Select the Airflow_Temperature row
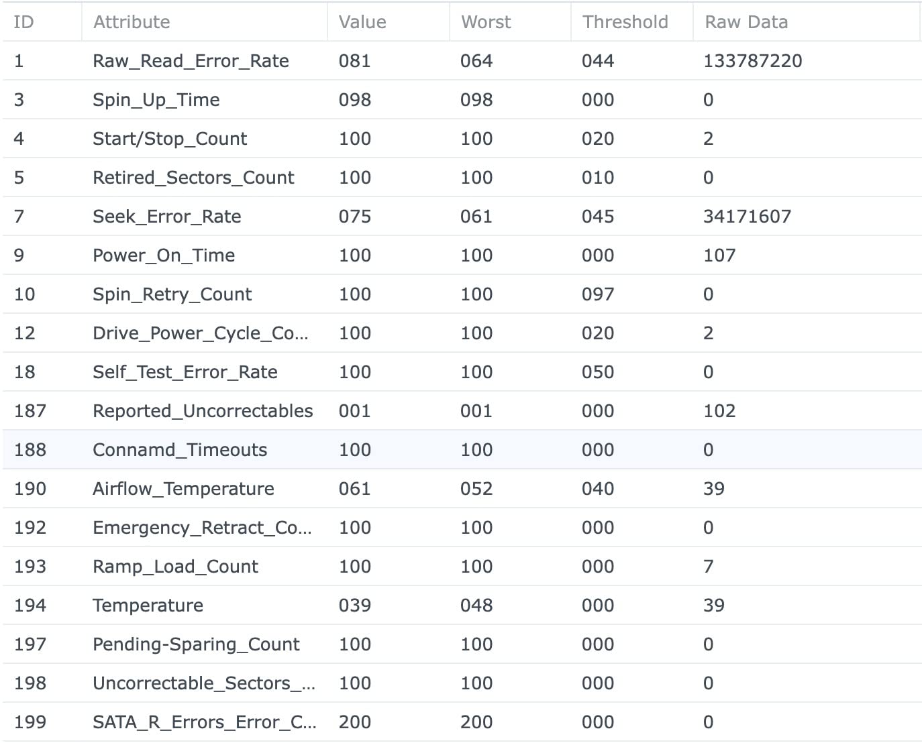This screenshot has width=922, height=743. (x=462, y=489)
